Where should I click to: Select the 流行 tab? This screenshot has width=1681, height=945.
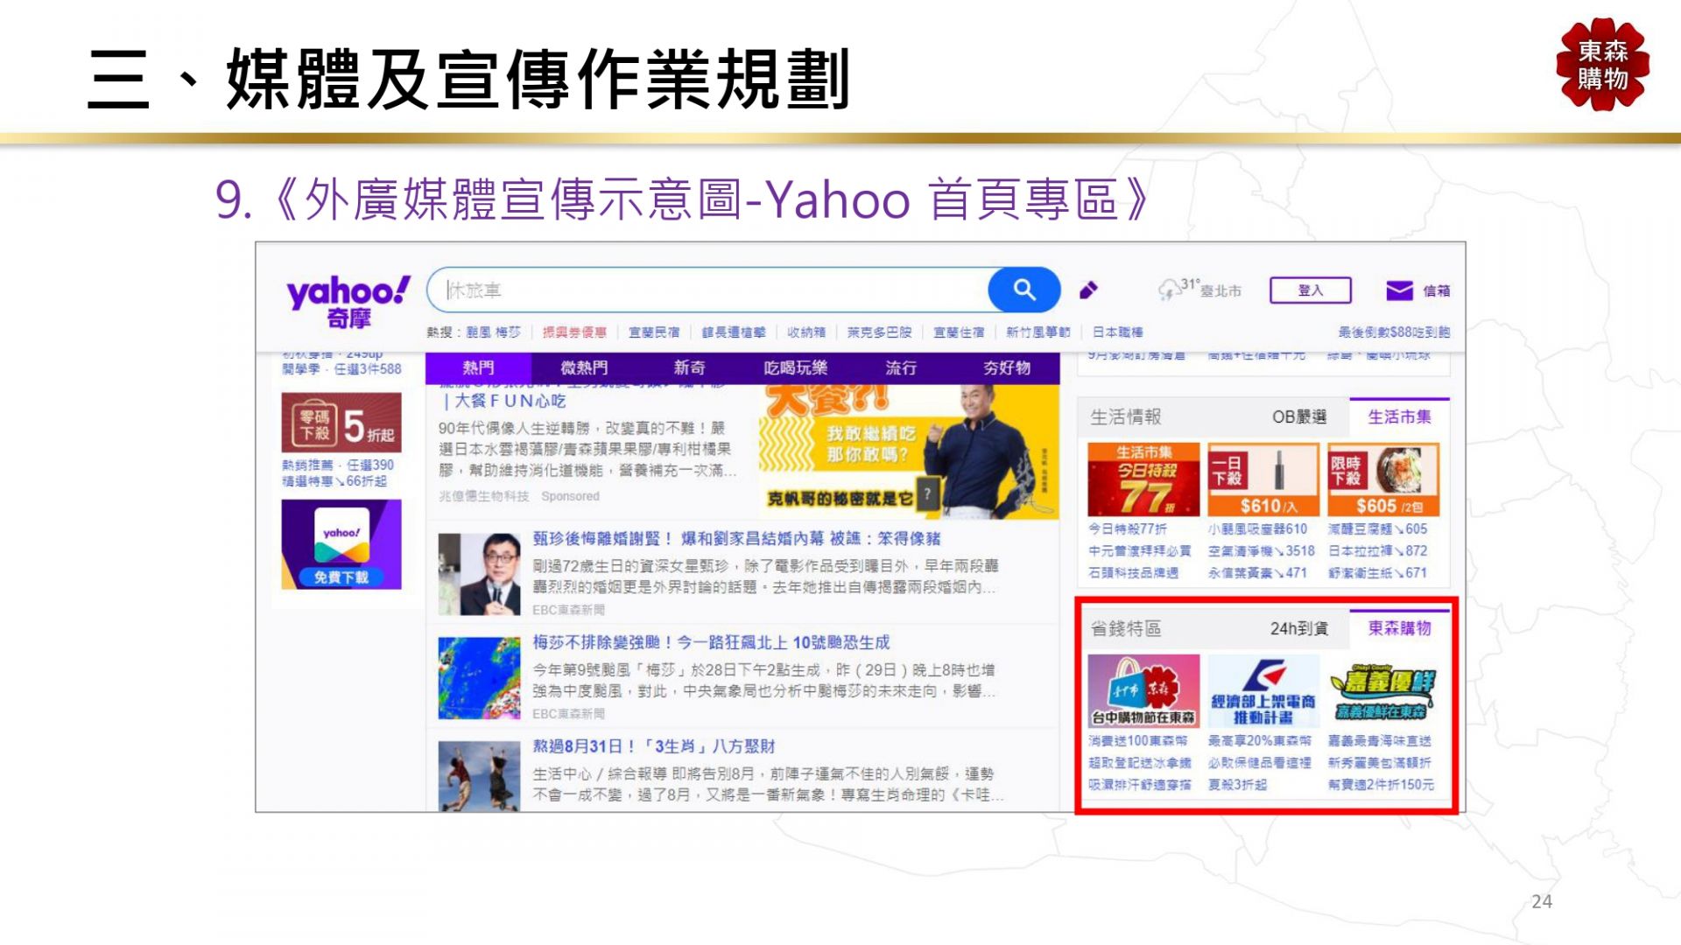pyautogui.click(x=901, y=367)
